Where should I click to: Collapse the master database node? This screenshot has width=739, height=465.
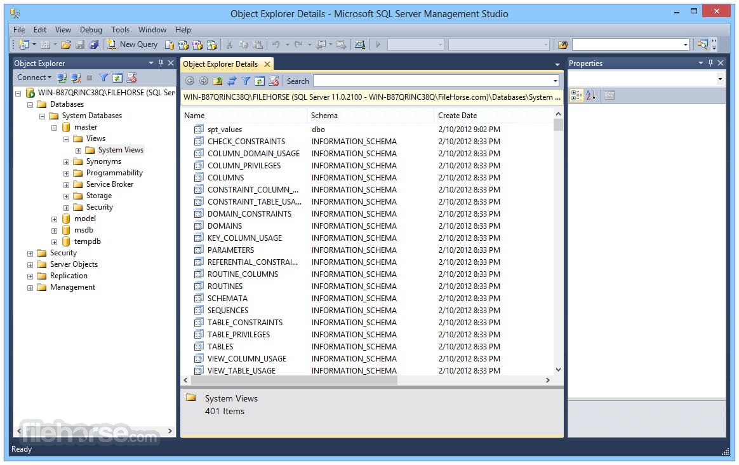point(54,127)
